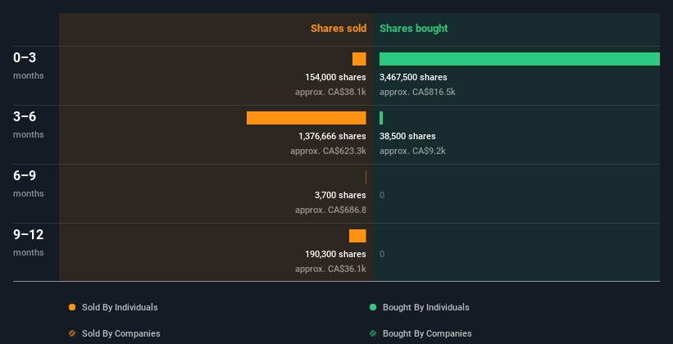Toggle the Sold By Companies legend label

click(121, 333)
